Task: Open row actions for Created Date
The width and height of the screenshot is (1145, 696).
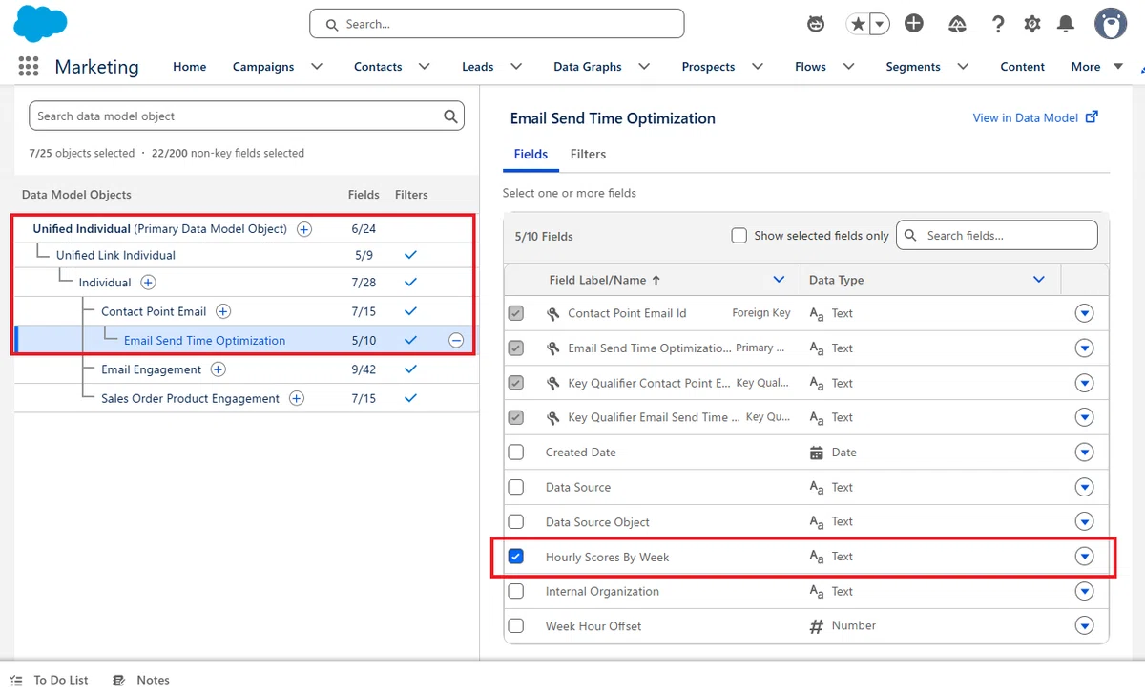Action: [x=1084, y=453]
